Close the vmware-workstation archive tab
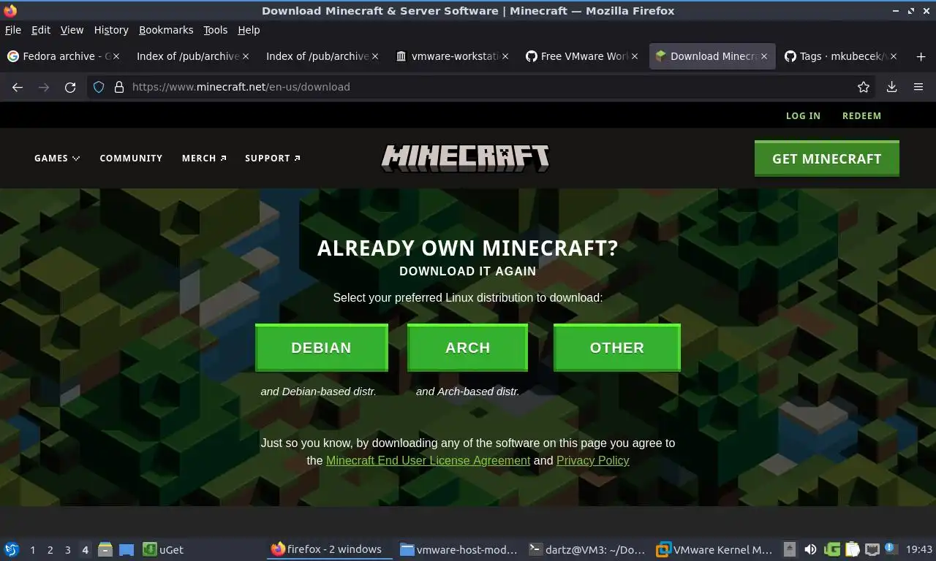This screenshot has width=936, height=561. (505, 56)
